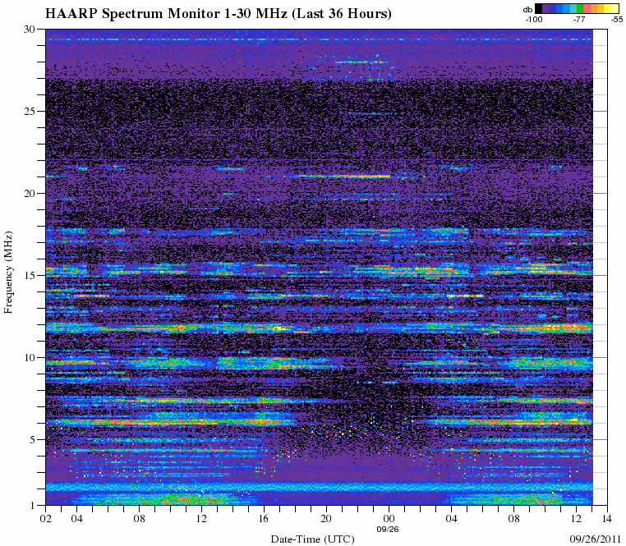Viewport: 626px width, 546px height.
Task: Click the -100 value on the db legend
Action: (534, 19)
